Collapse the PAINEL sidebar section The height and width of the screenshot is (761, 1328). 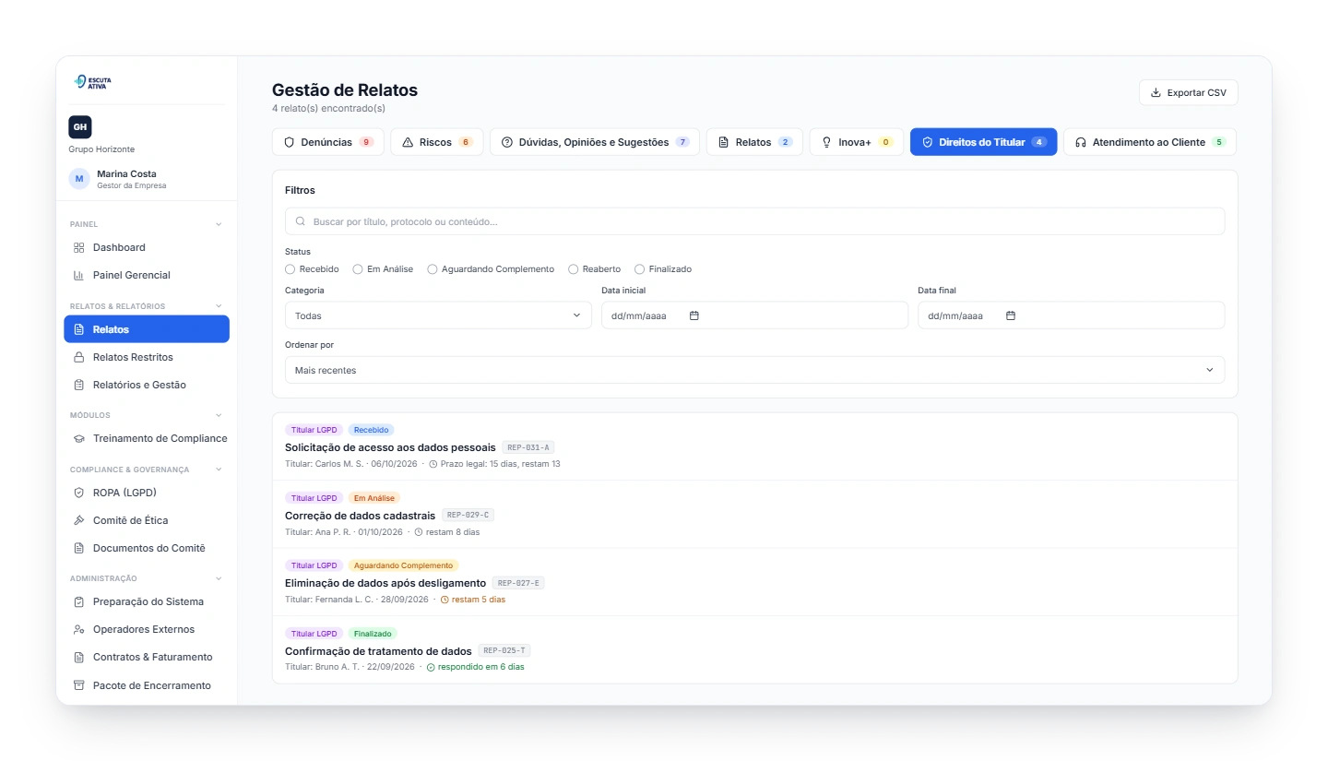click(219, 224)
